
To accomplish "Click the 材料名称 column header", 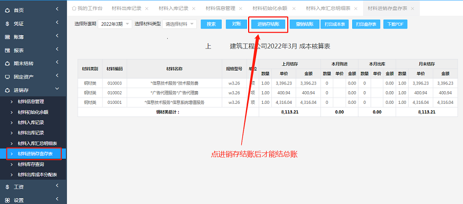I will pyautogui.click(x=174, y=69).
